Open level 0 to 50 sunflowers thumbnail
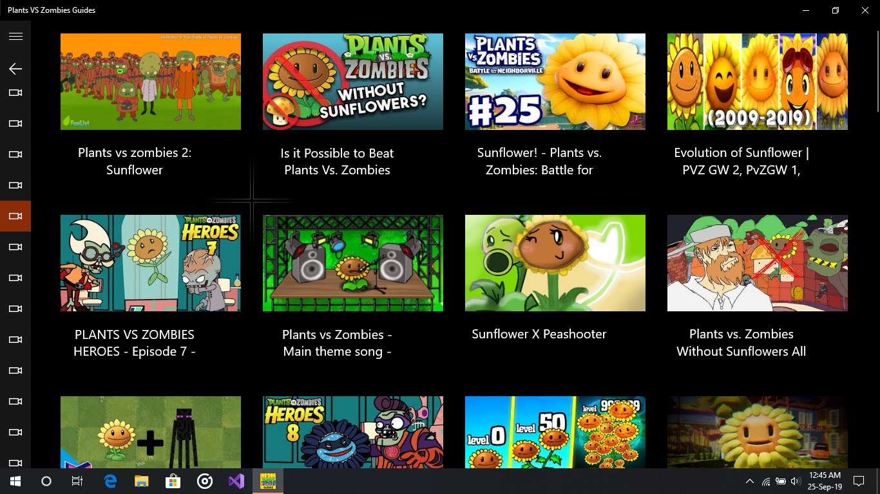This screenshot has height=494, width=880. coord(555,432)
